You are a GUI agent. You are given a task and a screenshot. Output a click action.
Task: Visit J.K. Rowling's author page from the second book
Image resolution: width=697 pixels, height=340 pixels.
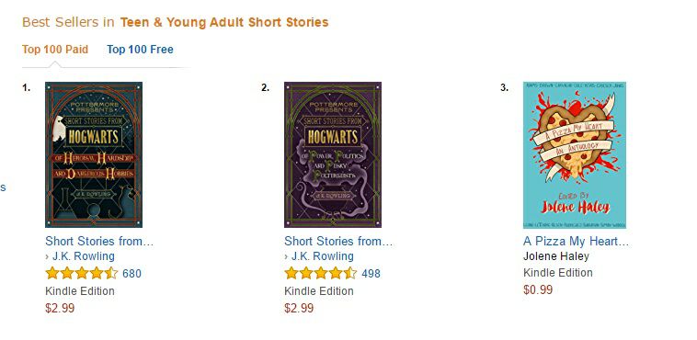[323, 256]
